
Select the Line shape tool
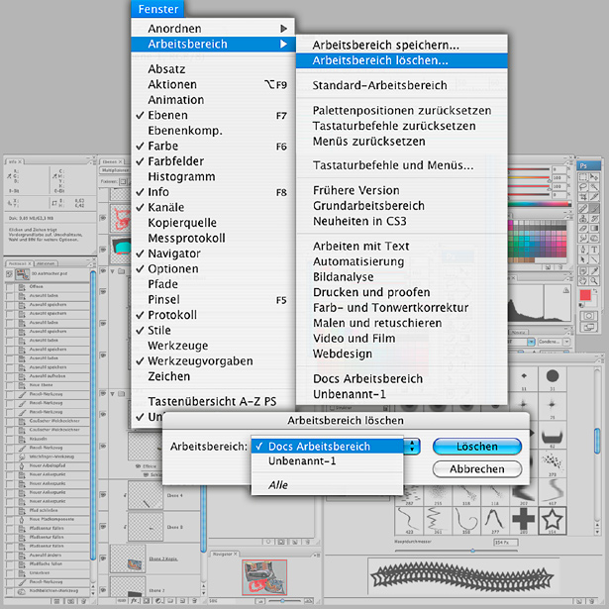(594, 259)
